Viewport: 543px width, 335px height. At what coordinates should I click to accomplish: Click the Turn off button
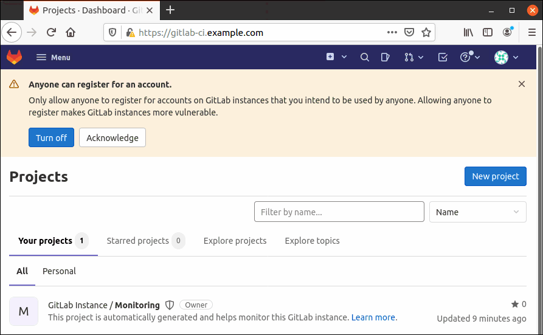tap(51, 137)
